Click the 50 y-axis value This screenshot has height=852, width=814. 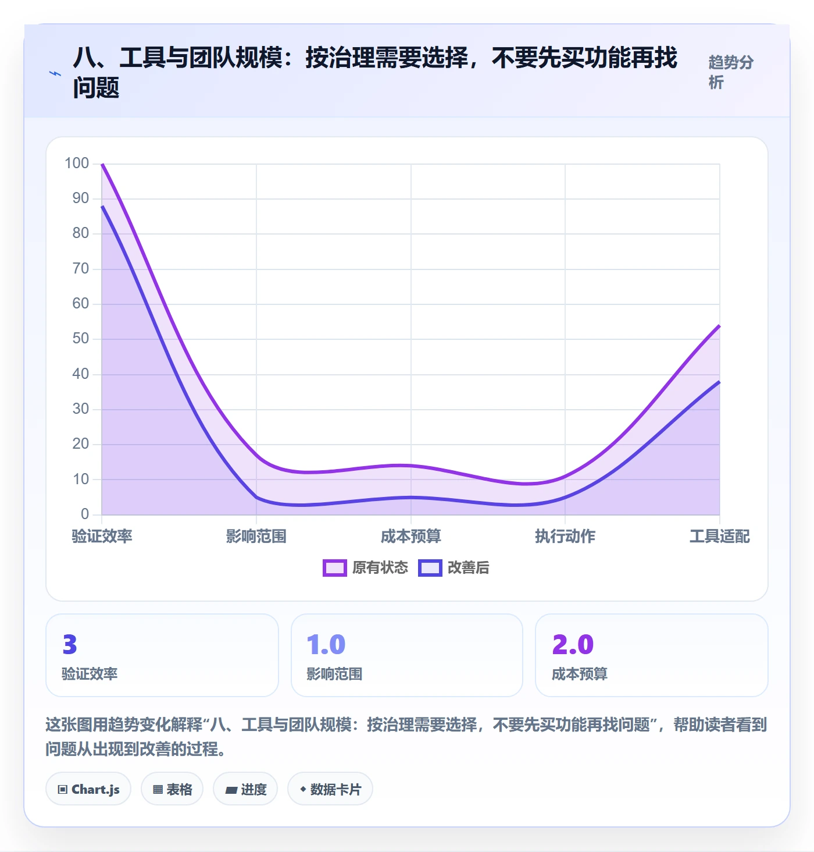click(81, 338)
